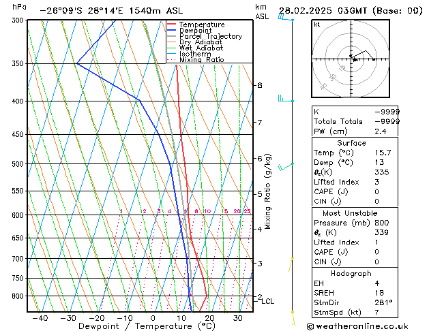Image resolution: width=429 pixels, height=331 pixels.
Task: Click the pink mixing ratio label 10
Action: click(x=207, y=211)
